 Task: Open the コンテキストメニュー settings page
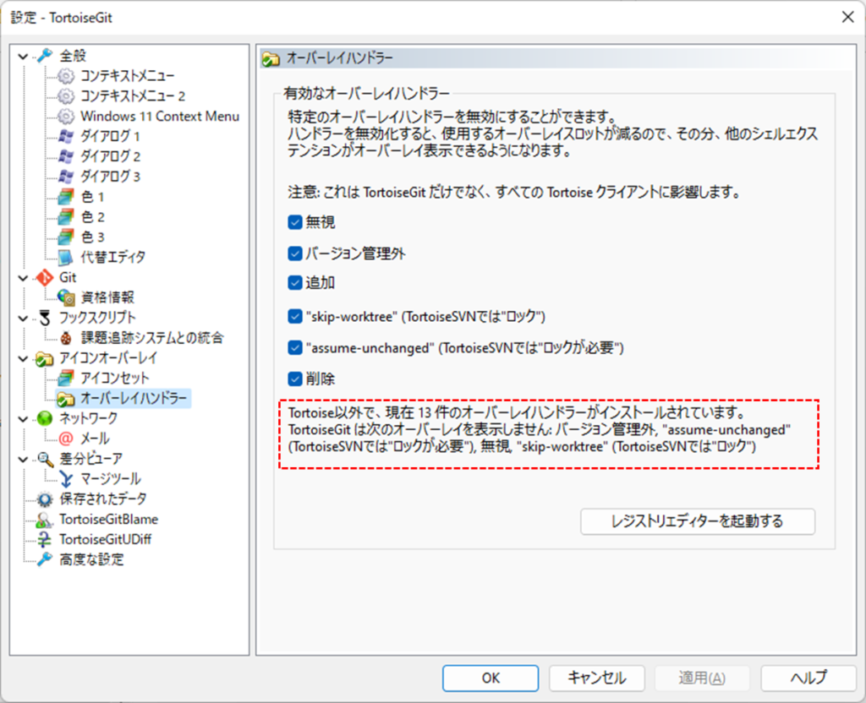[x=128, y=75]
